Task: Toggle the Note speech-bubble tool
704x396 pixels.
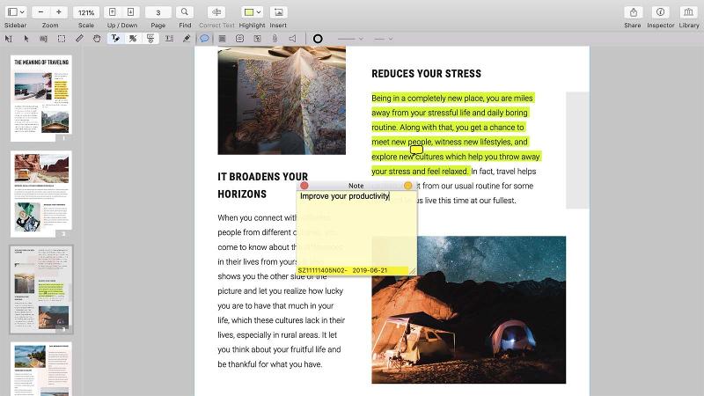Action: point(204,39)
